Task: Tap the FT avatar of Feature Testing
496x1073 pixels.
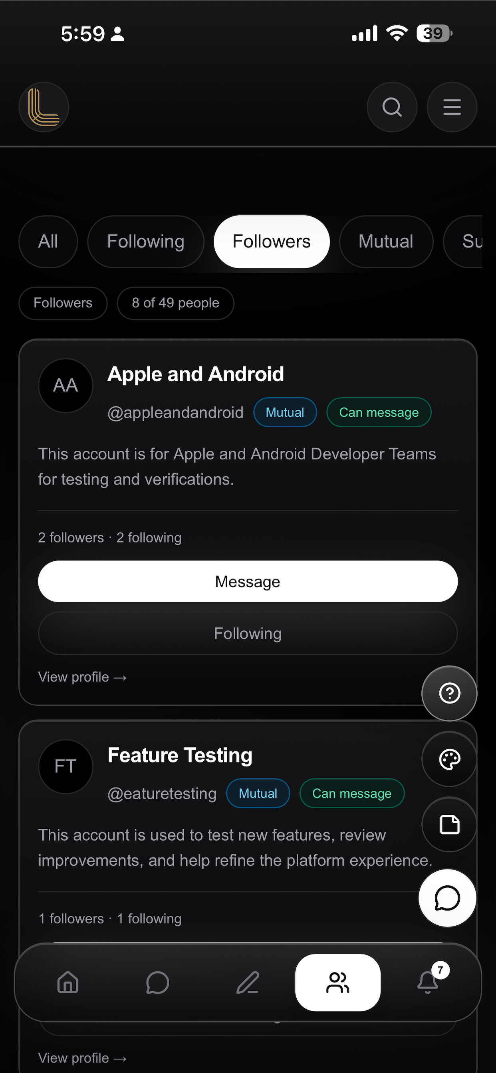Action: [65, 766]
